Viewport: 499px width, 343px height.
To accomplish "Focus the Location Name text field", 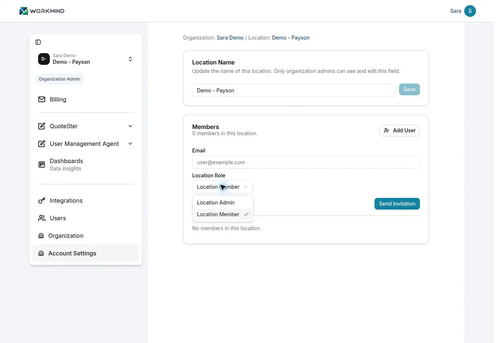I will [x=294, y=90].
